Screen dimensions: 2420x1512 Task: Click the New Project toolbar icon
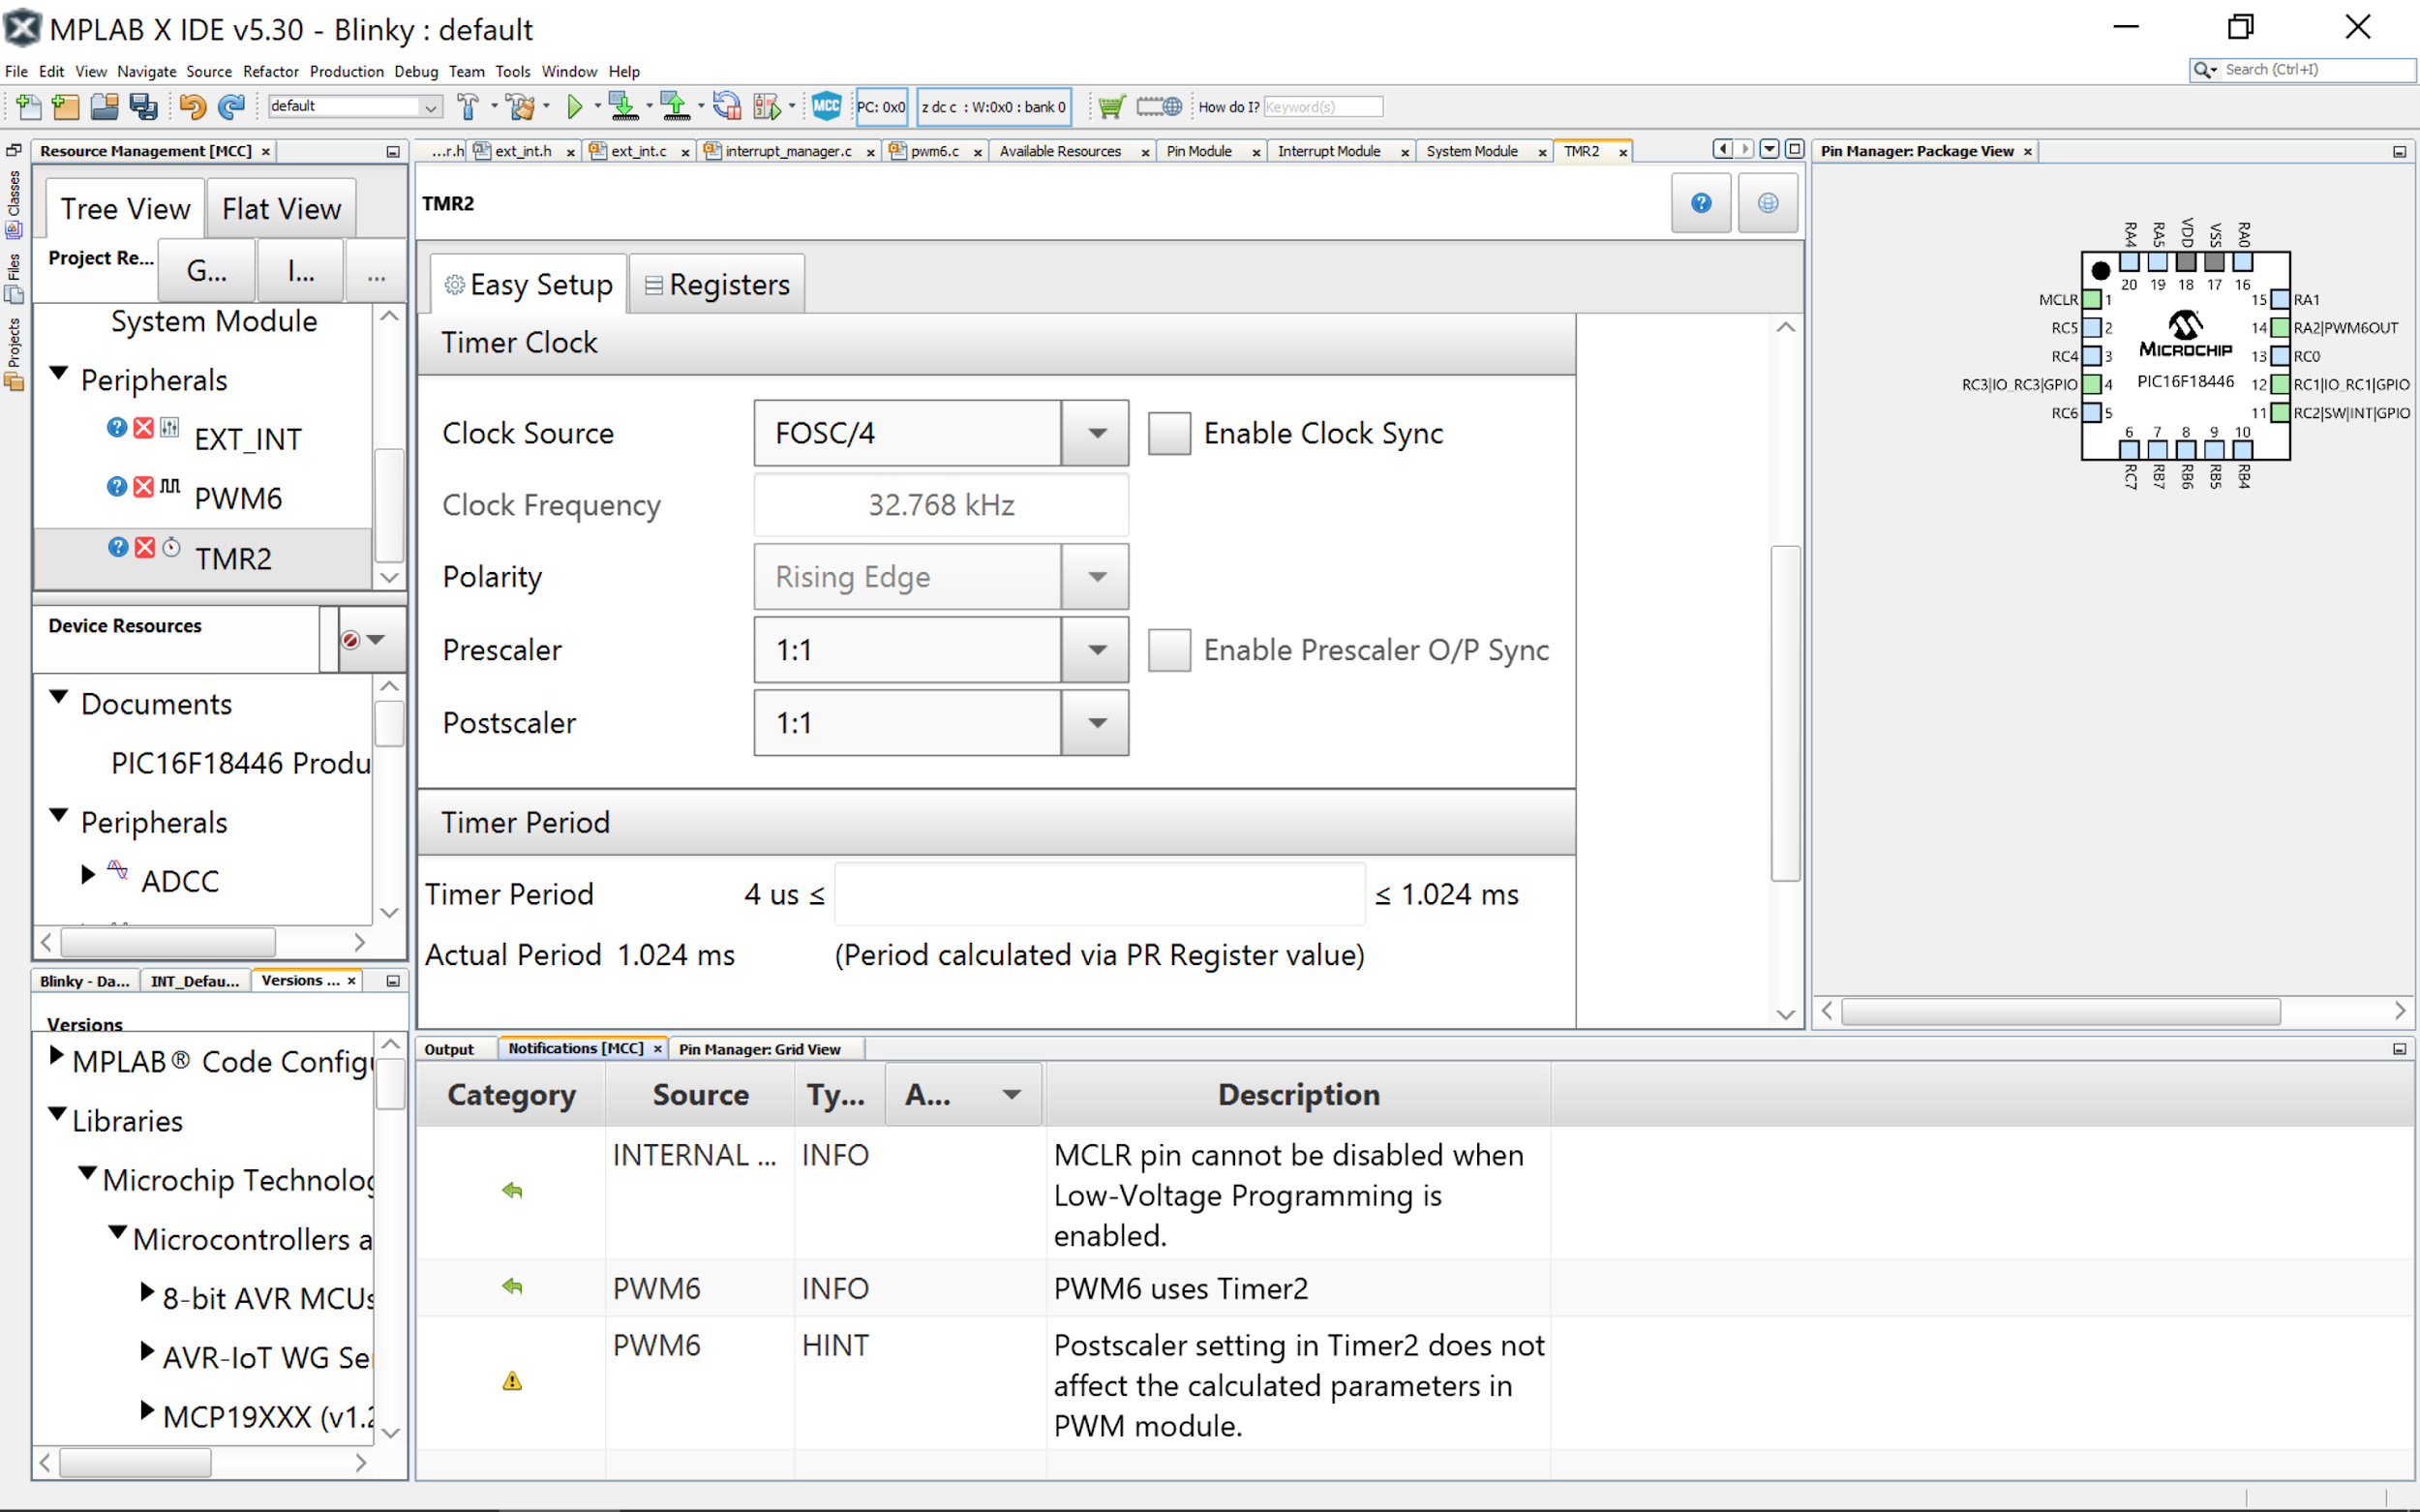[66, 106]
